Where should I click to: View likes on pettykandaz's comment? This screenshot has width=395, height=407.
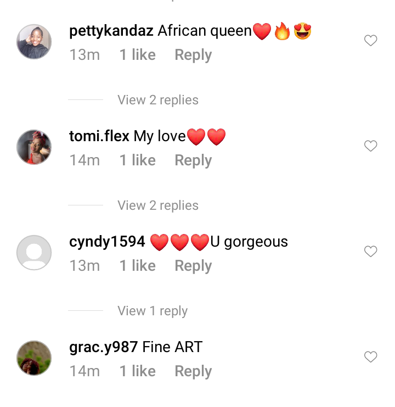point(137,55)
